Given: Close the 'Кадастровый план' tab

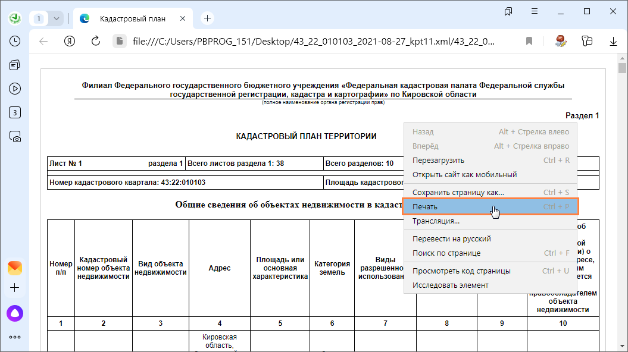Looking at the screenshot, I should [183, 18].
